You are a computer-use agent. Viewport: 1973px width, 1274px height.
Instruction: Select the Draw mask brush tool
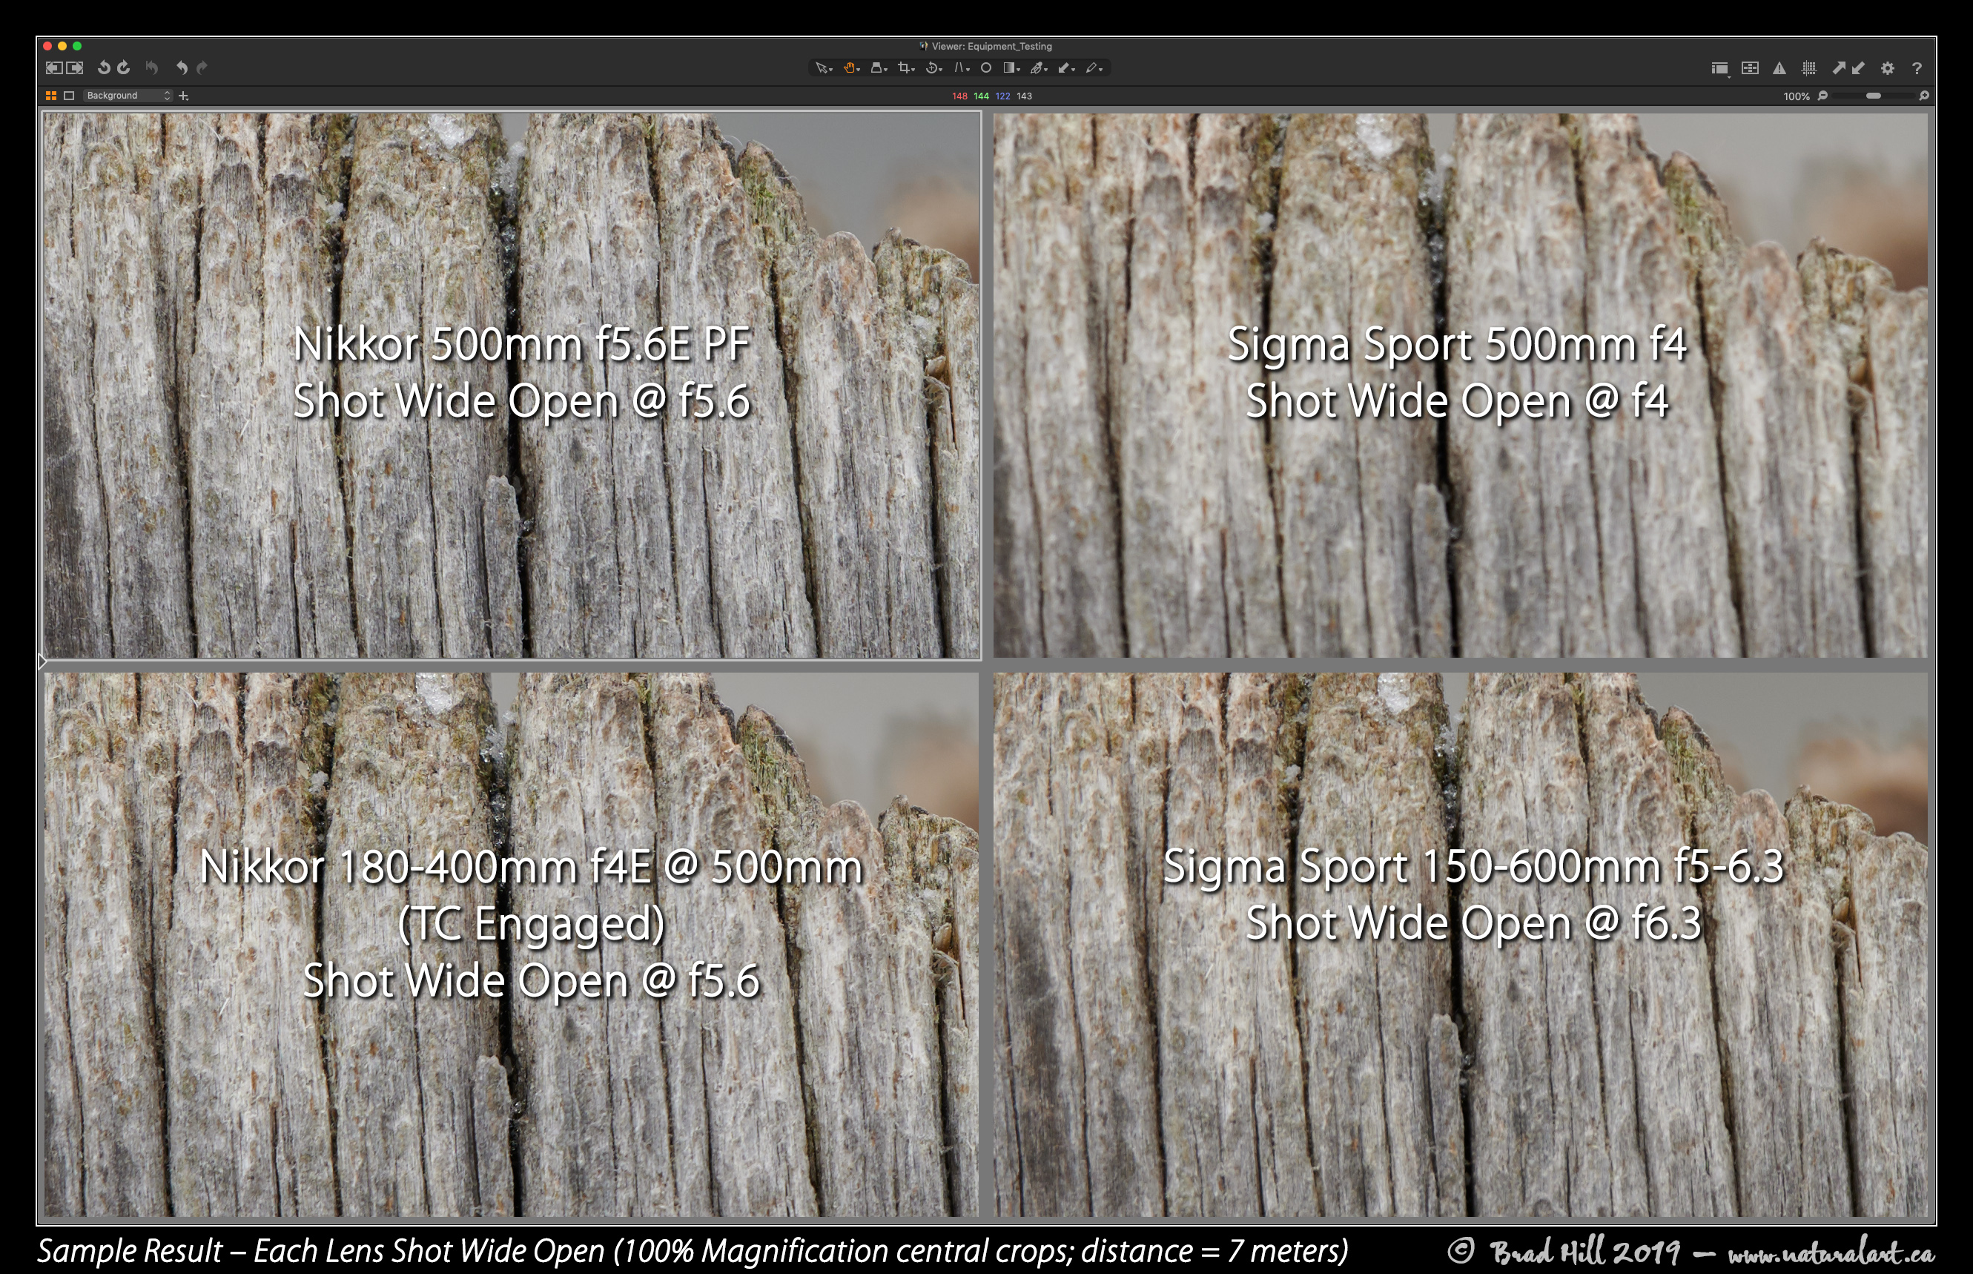[x=1037, y=67]
